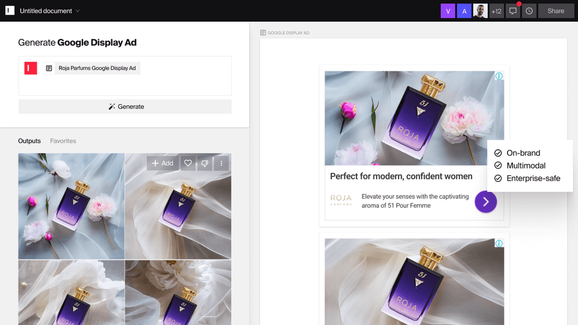Image resolution: width=578 pixels, height=325 pixels.
Task: Click the info icon on second ad preview
Action: 499,243
